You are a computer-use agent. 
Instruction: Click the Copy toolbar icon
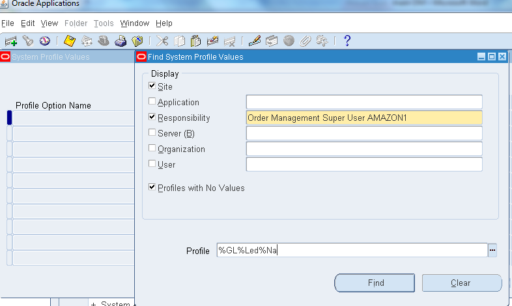tap(179, 41)
